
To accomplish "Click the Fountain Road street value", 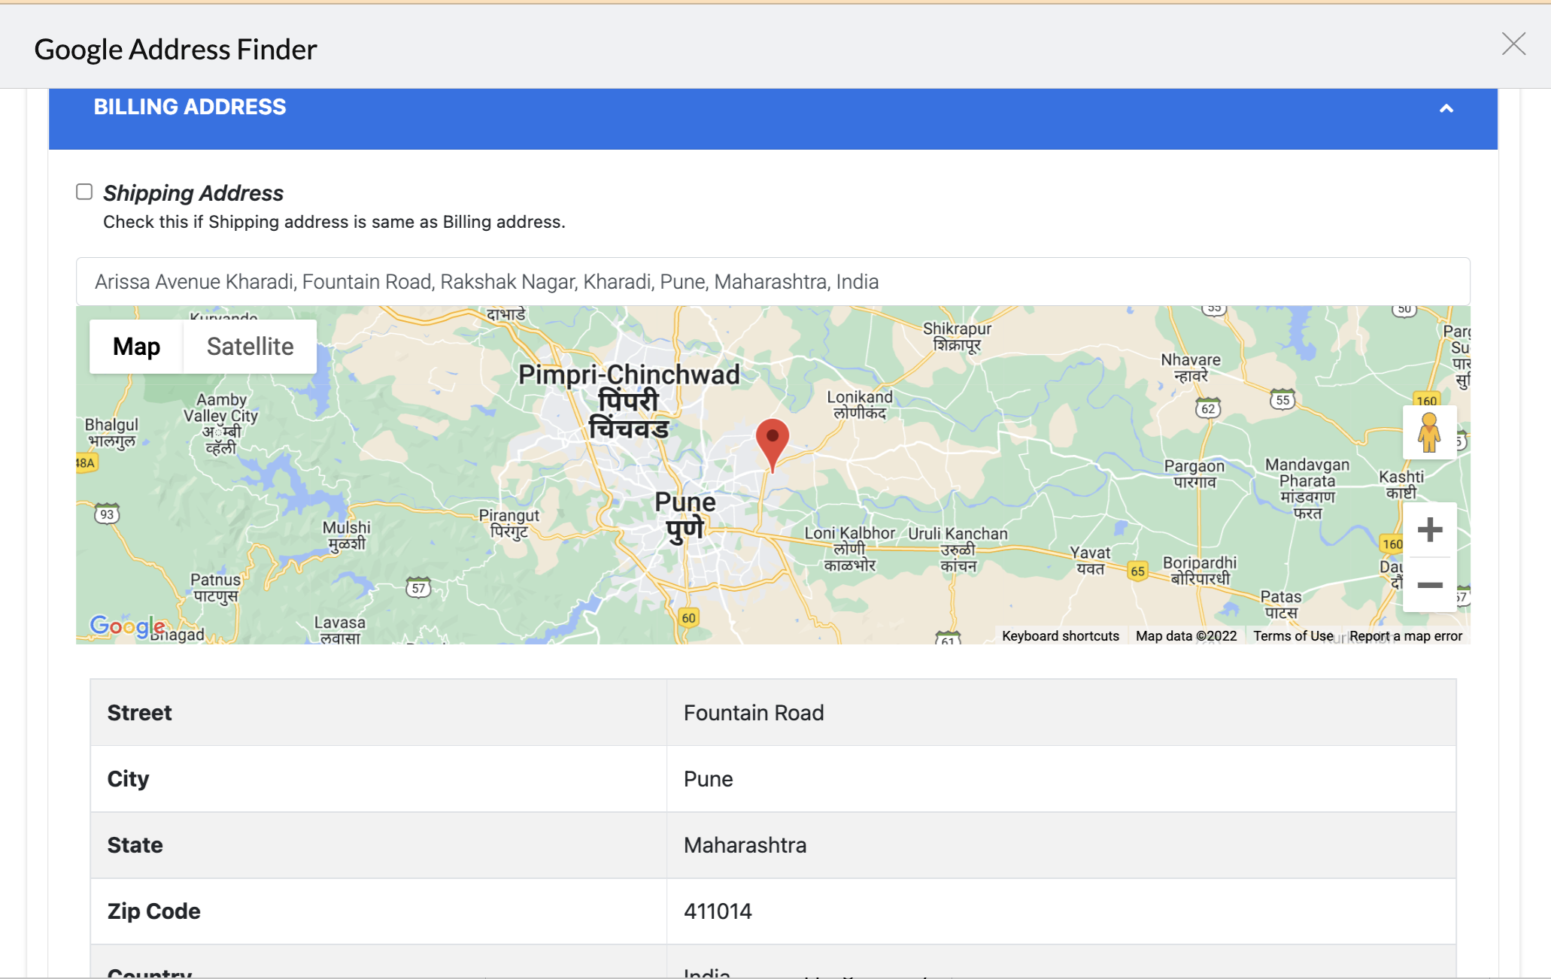I will 753,713.
